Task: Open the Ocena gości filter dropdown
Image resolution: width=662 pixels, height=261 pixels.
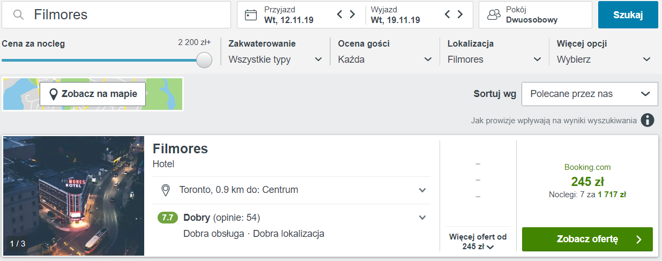Action: pyautogui.click(x=384, y=59)
